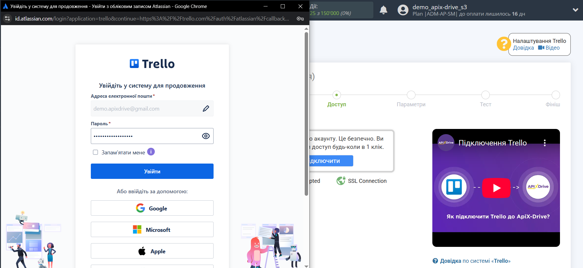Click the yellow question mark help icon
The width and height of the screenshot is (583, 268).
coord(504,44)
